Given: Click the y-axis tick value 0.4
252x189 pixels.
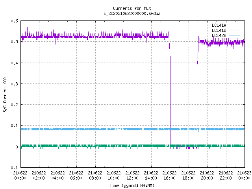Looking at the screenshot, I should coord(14,63).
